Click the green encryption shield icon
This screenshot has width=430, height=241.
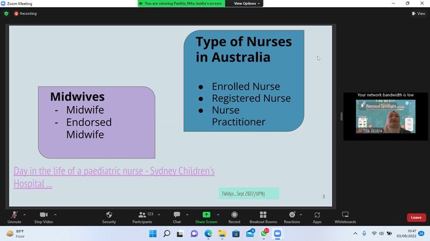(6, 14)
